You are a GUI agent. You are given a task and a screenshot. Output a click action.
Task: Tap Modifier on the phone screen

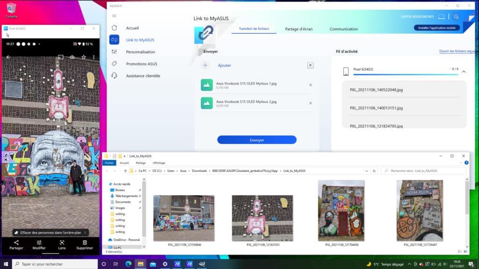[39, 245]
